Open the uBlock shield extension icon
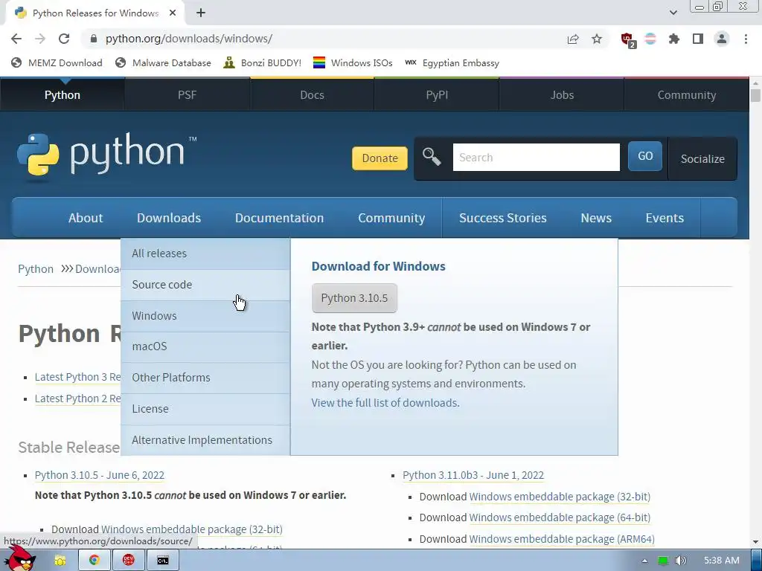This screenshot has height=571, width=762. point(627,39)
